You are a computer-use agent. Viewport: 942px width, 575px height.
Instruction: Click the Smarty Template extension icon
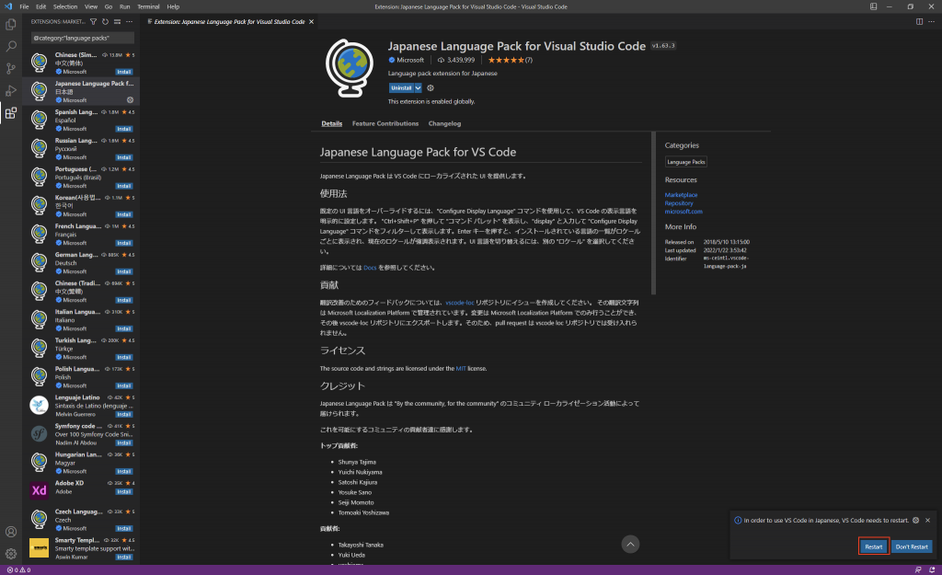39,547
